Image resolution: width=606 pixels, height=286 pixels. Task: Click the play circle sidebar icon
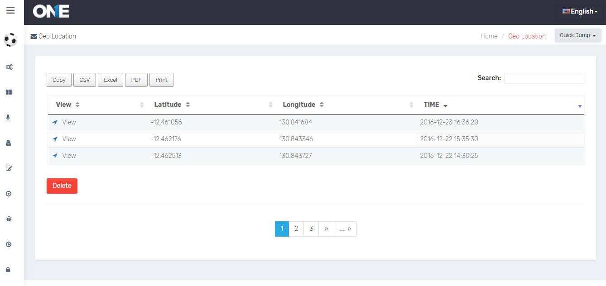(9, 244)
